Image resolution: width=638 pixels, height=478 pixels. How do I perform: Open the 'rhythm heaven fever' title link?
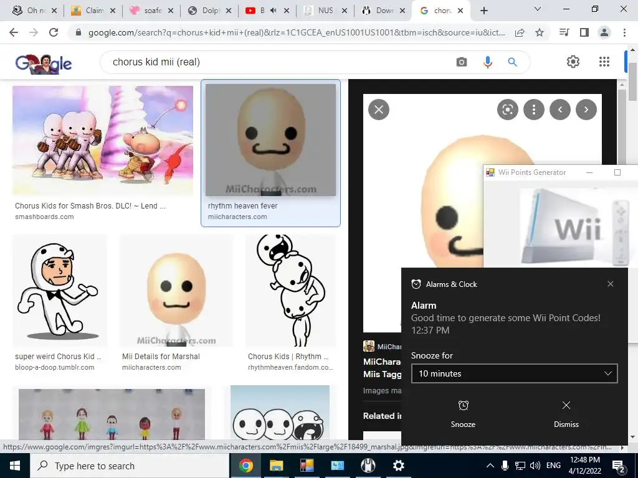[x=242, y=205]
